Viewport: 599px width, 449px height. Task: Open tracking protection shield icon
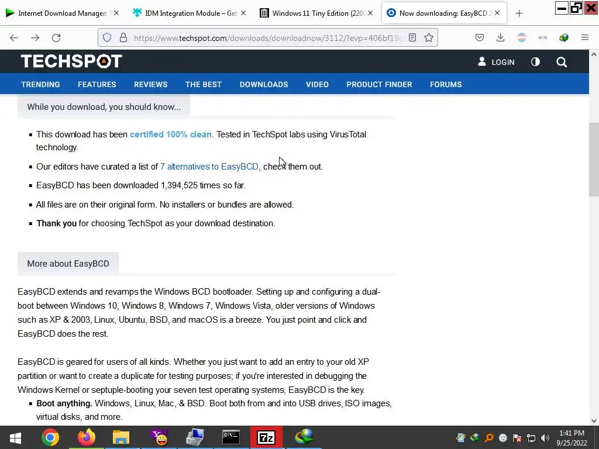pyautogui.click(x=107, y=37)
